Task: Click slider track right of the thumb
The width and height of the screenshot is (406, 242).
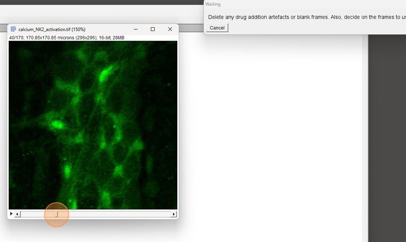Action: point(113,214)
